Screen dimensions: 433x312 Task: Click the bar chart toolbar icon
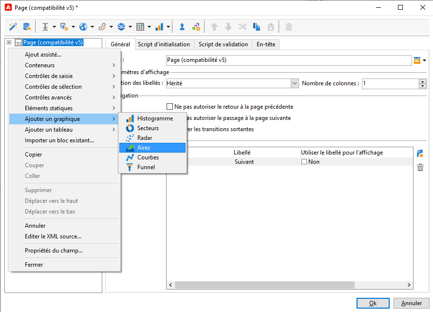(159, 27)
